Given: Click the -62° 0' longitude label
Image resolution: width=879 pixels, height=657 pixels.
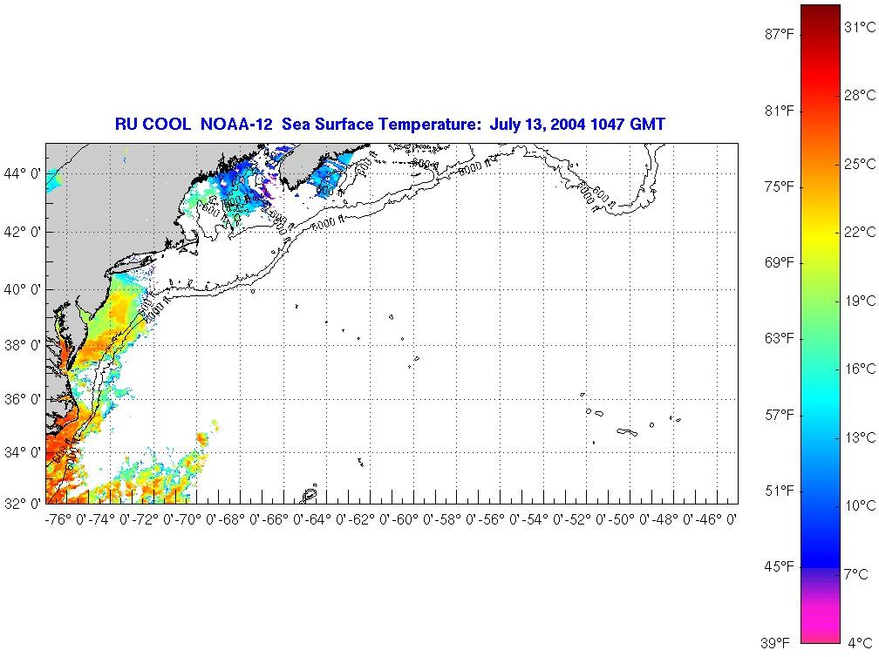Looking at the screenshot, I should pyautogui.click(x=369, y=520).
